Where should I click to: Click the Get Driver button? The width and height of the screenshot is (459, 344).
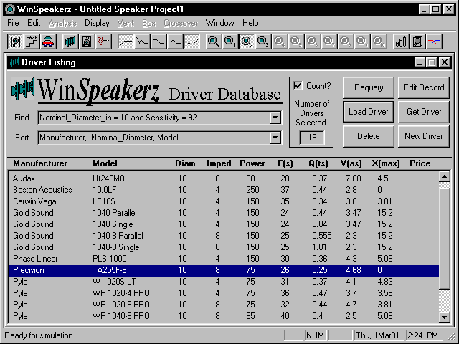pyautogui.click(x=424, y=112)
